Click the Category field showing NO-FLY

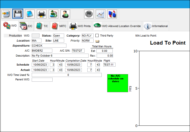click(x=88, y=36)
